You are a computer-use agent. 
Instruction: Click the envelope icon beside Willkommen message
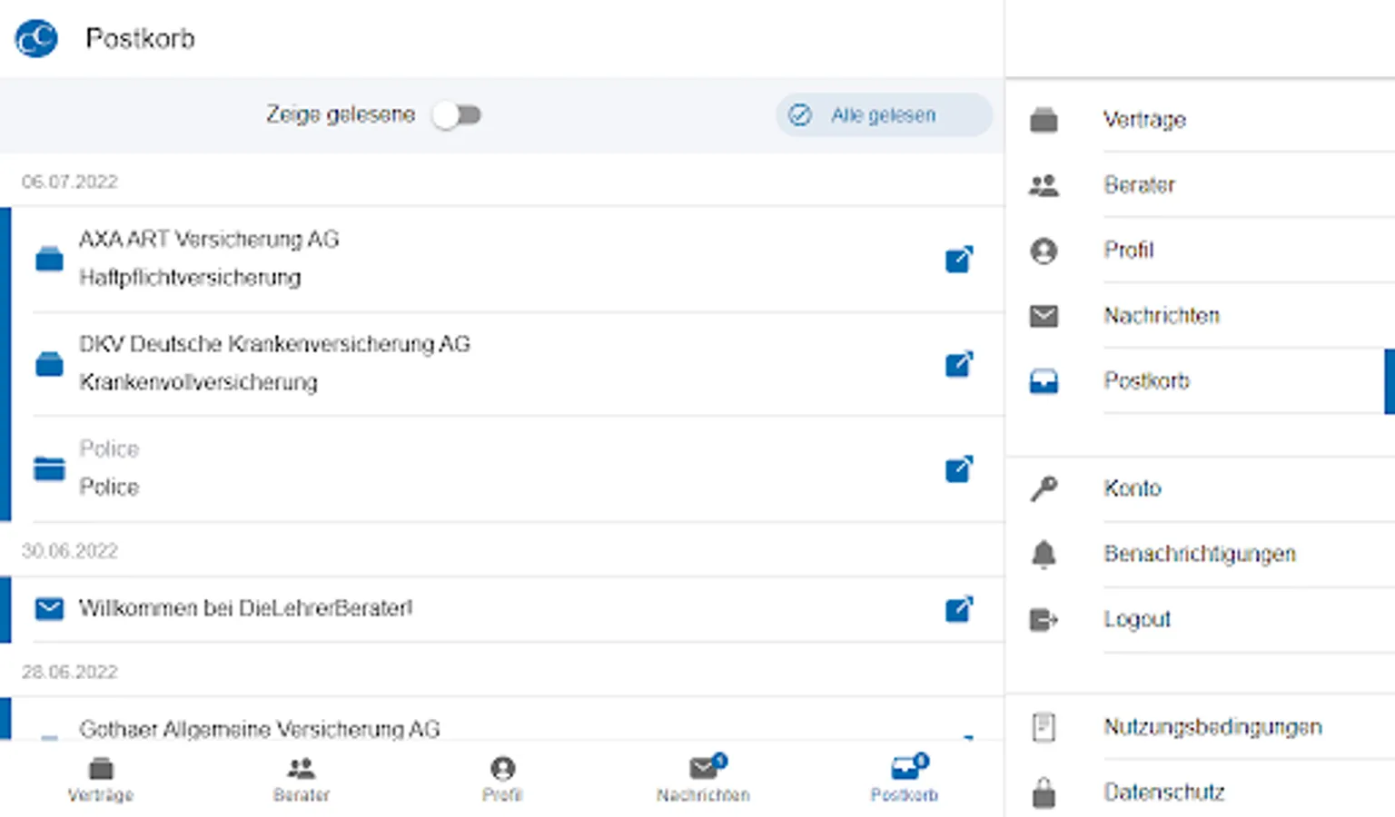(x=49, y=608)
